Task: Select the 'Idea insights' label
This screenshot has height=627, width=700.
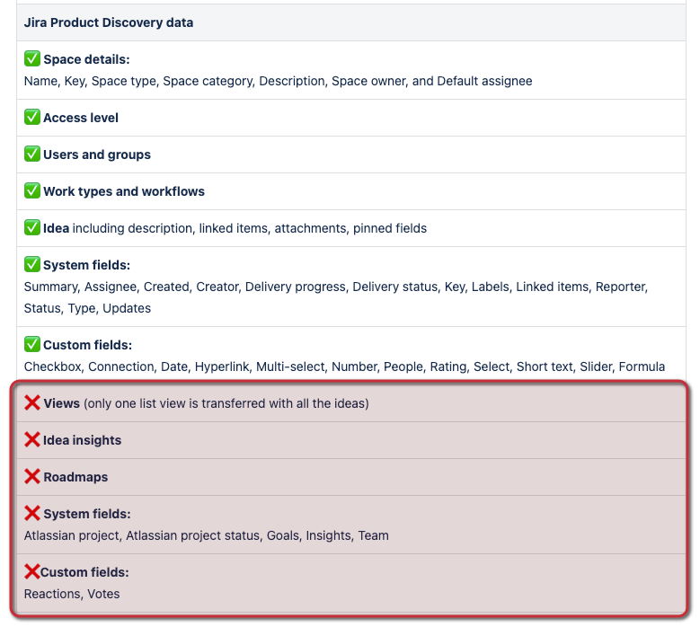Action: (x=82, y=440)
